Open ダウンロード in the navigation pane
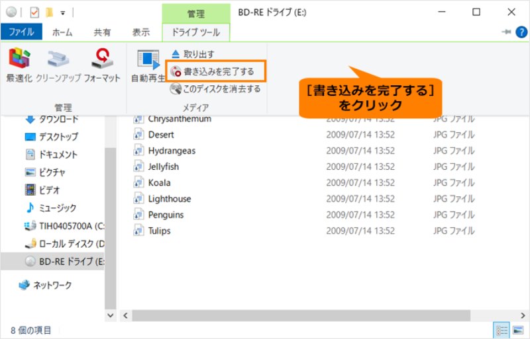Viewport: 530px width, 339px height. 52,119
